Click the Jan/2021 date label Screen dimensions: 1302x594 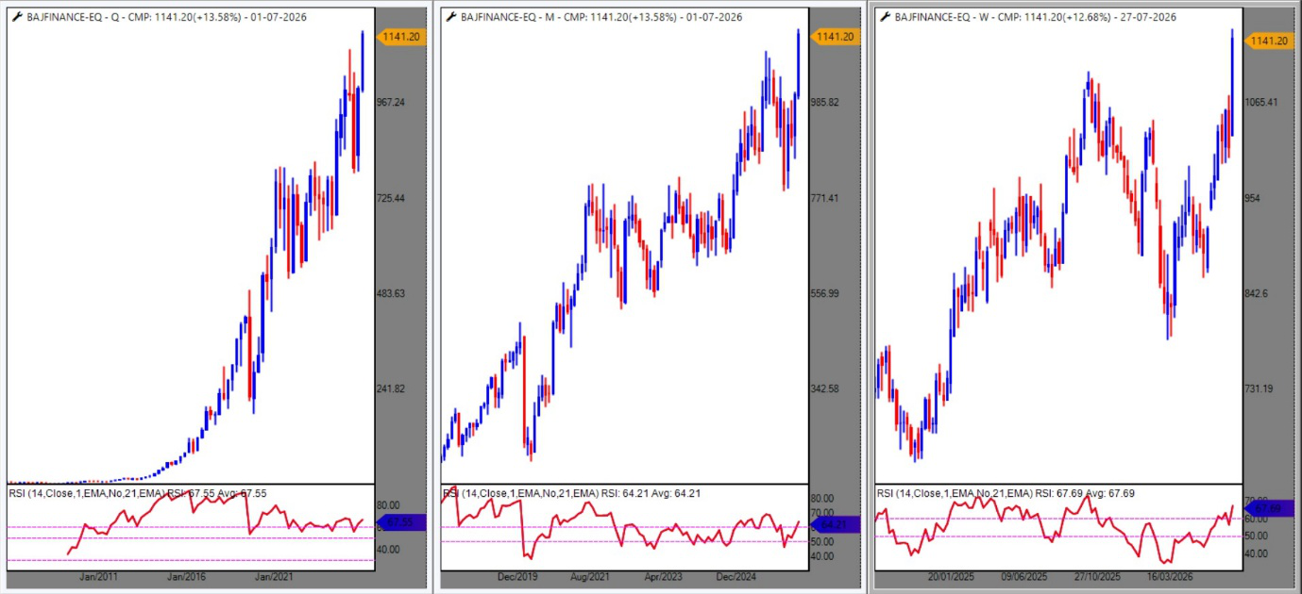(276, 577)
